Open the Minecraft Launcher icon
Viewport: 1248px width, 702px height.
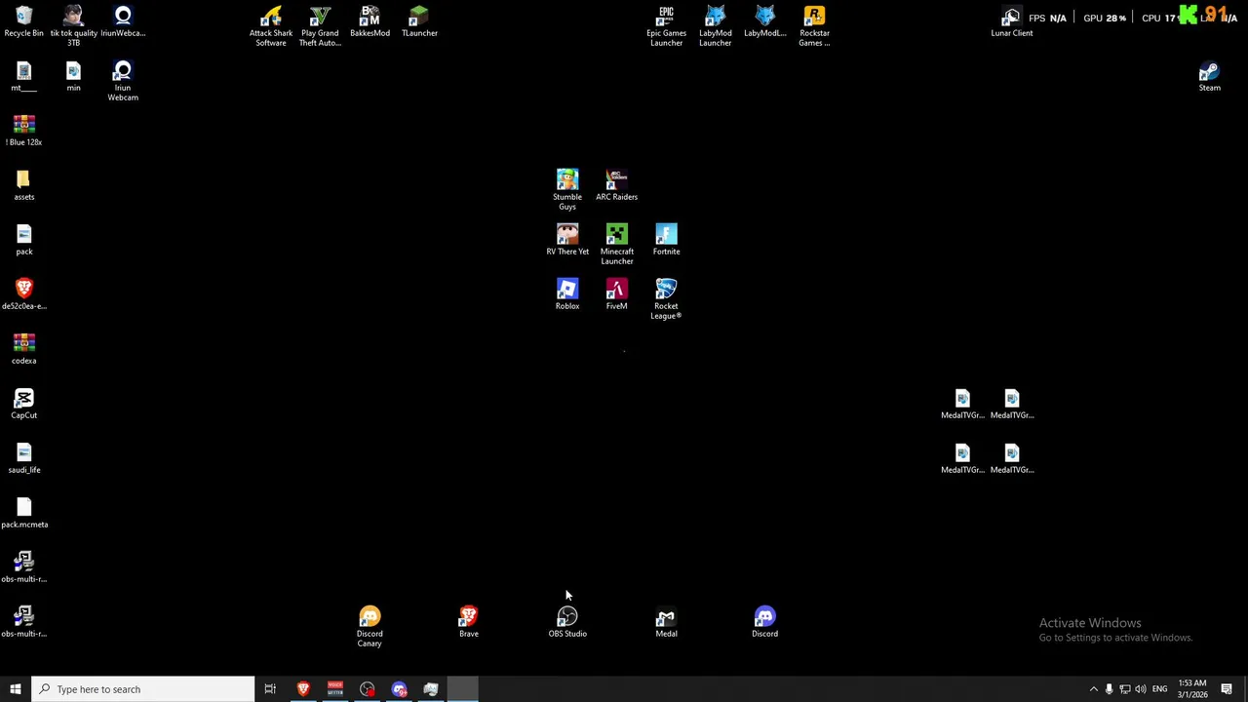click(x=616, y=245)
